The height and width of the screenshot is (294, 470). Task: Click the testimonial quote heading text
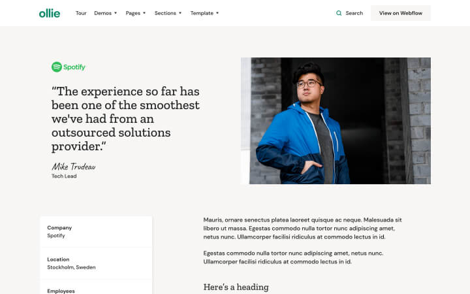tap(125, 119)
